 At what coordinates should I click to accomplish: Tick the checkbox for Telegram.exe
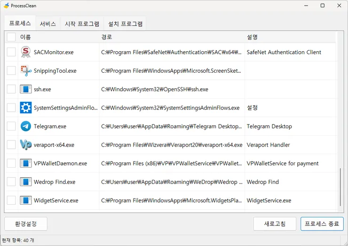click(x=11, y=126)
